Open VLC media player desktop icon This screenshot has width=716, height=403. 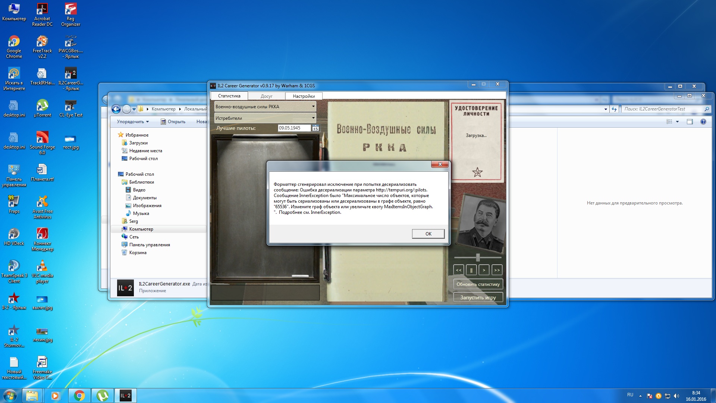(x=42, y=272)
